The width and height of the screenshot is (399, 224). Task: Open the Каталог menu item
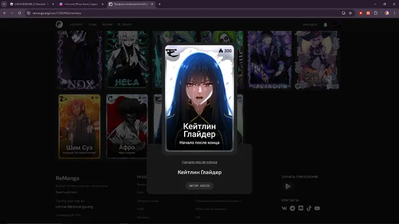point(76,25)
